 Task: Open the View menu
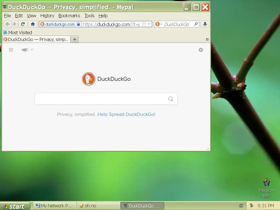tap(31, 16)
